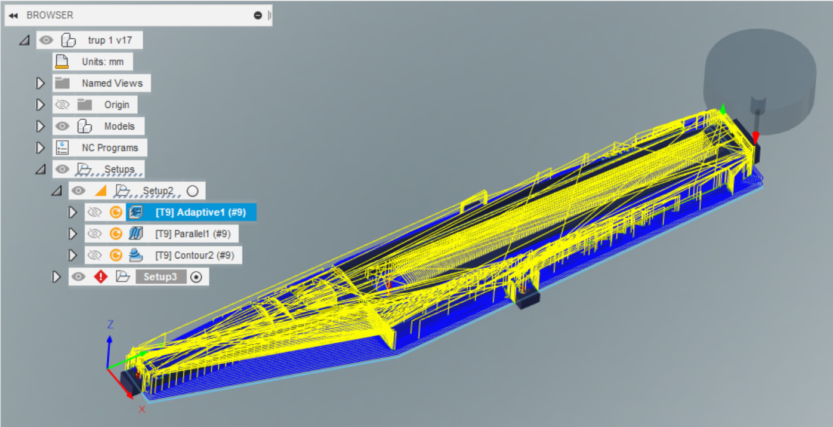Click the Adaptive1 toolpath strategy icon
This screenshot has height=427, width=833.
pyautogui.click(x=135, y=212)
